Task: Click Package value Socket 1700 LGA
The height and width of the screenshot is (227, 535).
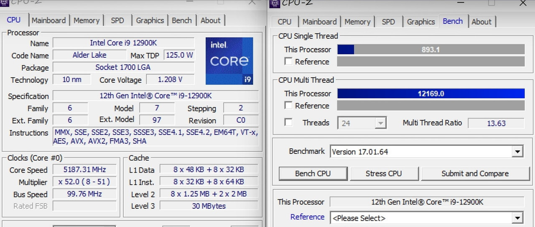Action: [x=124, y=67]
